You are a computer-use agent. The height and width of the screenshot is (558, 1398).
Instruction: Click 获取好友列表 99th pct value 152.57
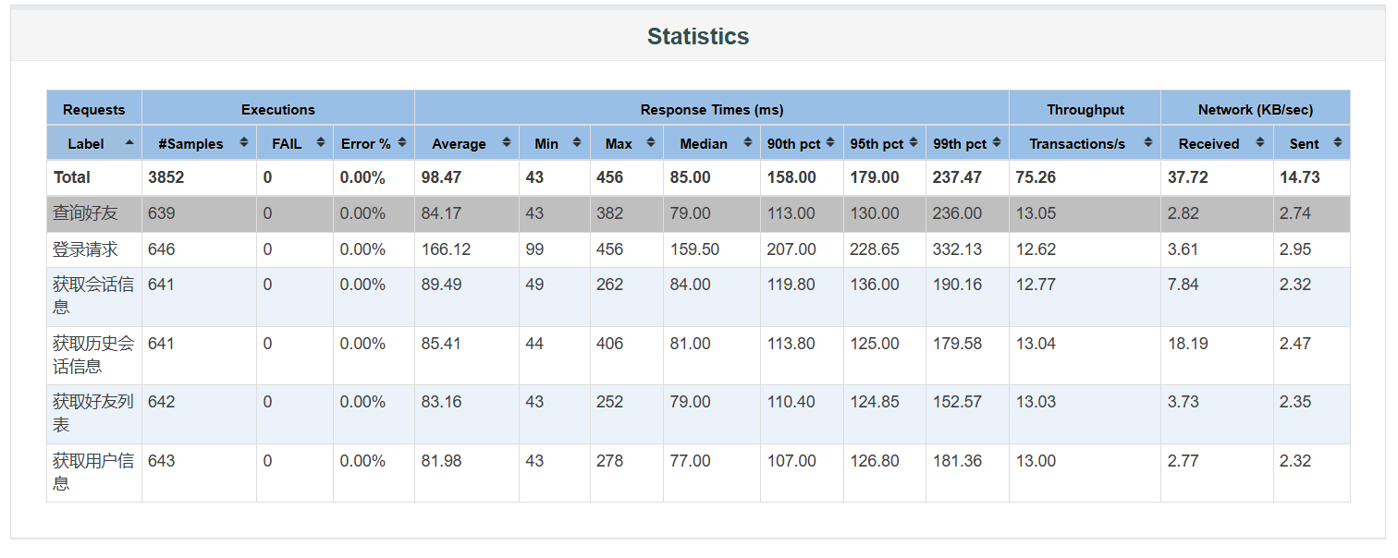tap(957, 402)
